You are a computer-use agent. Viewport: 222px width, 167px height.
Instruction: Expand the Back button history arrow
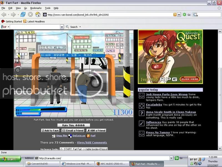click(9, 14)
